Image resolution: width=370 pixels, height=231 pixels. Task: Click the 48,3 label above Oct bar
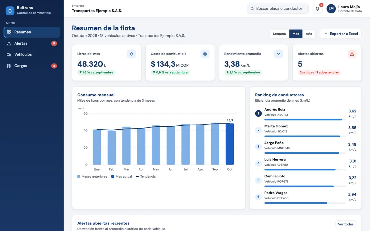[x=230, y=120]
